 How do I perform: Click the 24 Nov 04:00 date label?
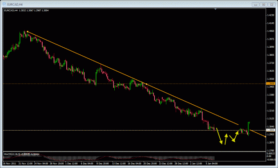(41, 164)
